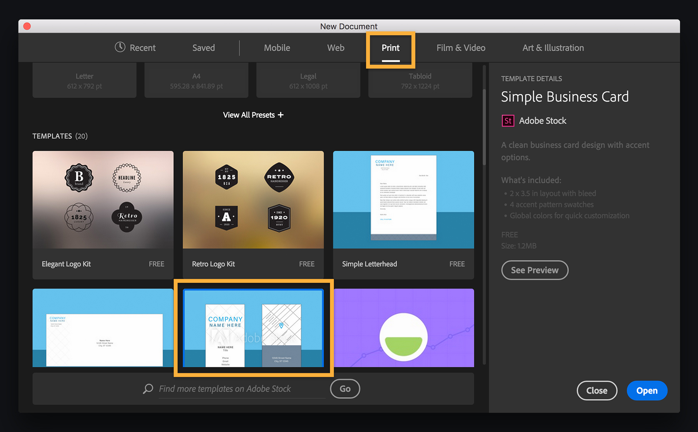Open the Mobile category
The height and width of the screenshot is (432, 698).
tap(277, 47)
